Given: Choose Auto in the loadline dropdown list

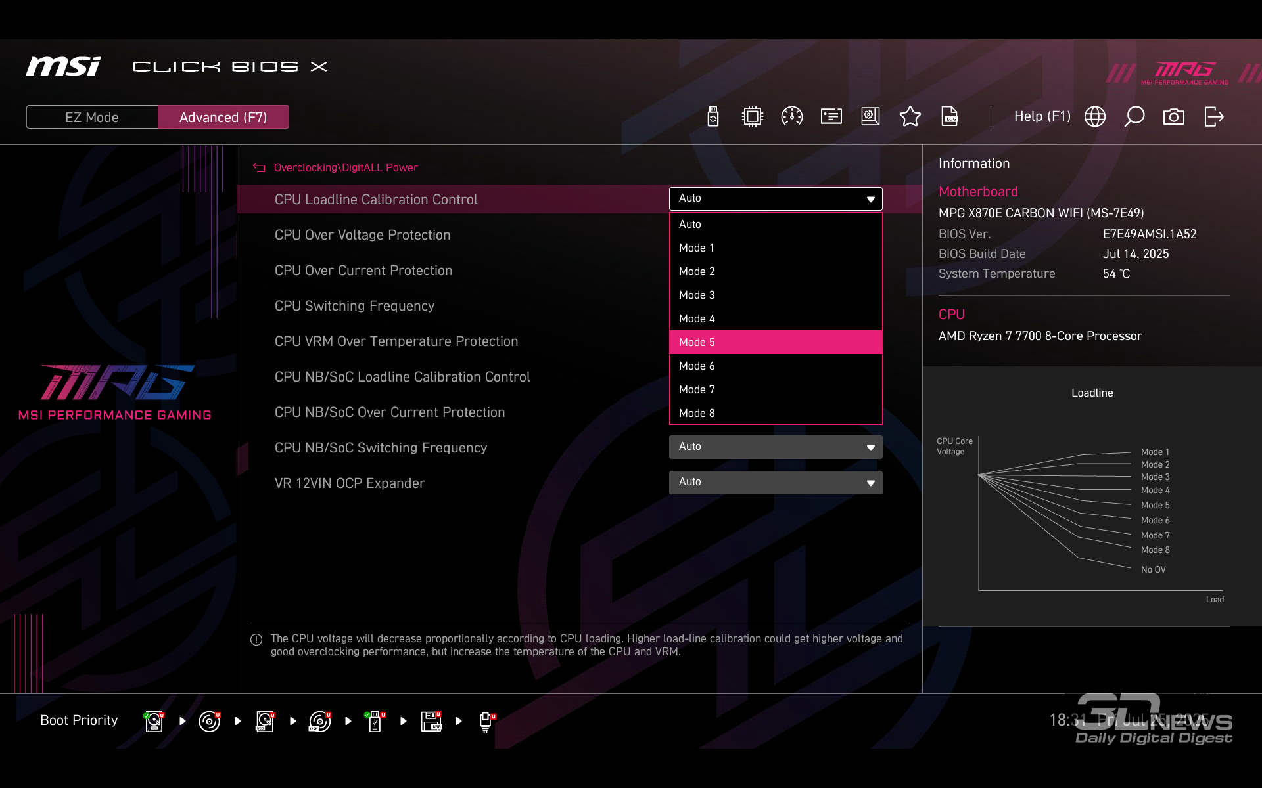Looking at the screenshot, I should pos(776,224).
